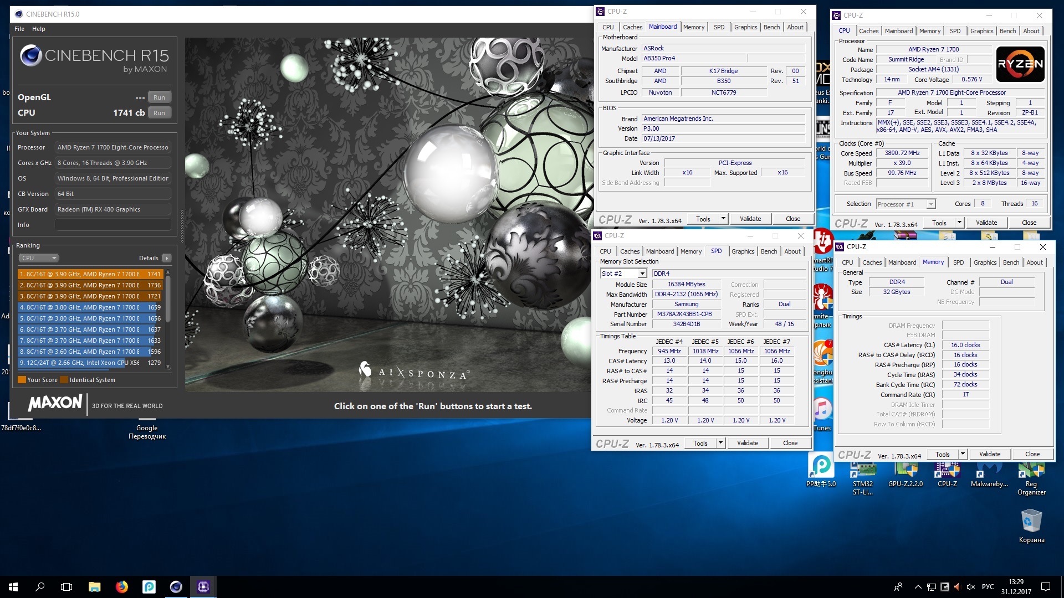Screen dimensions: 1064x598
Task: Click the Identical System legend swatch
Action: (64, 380)
